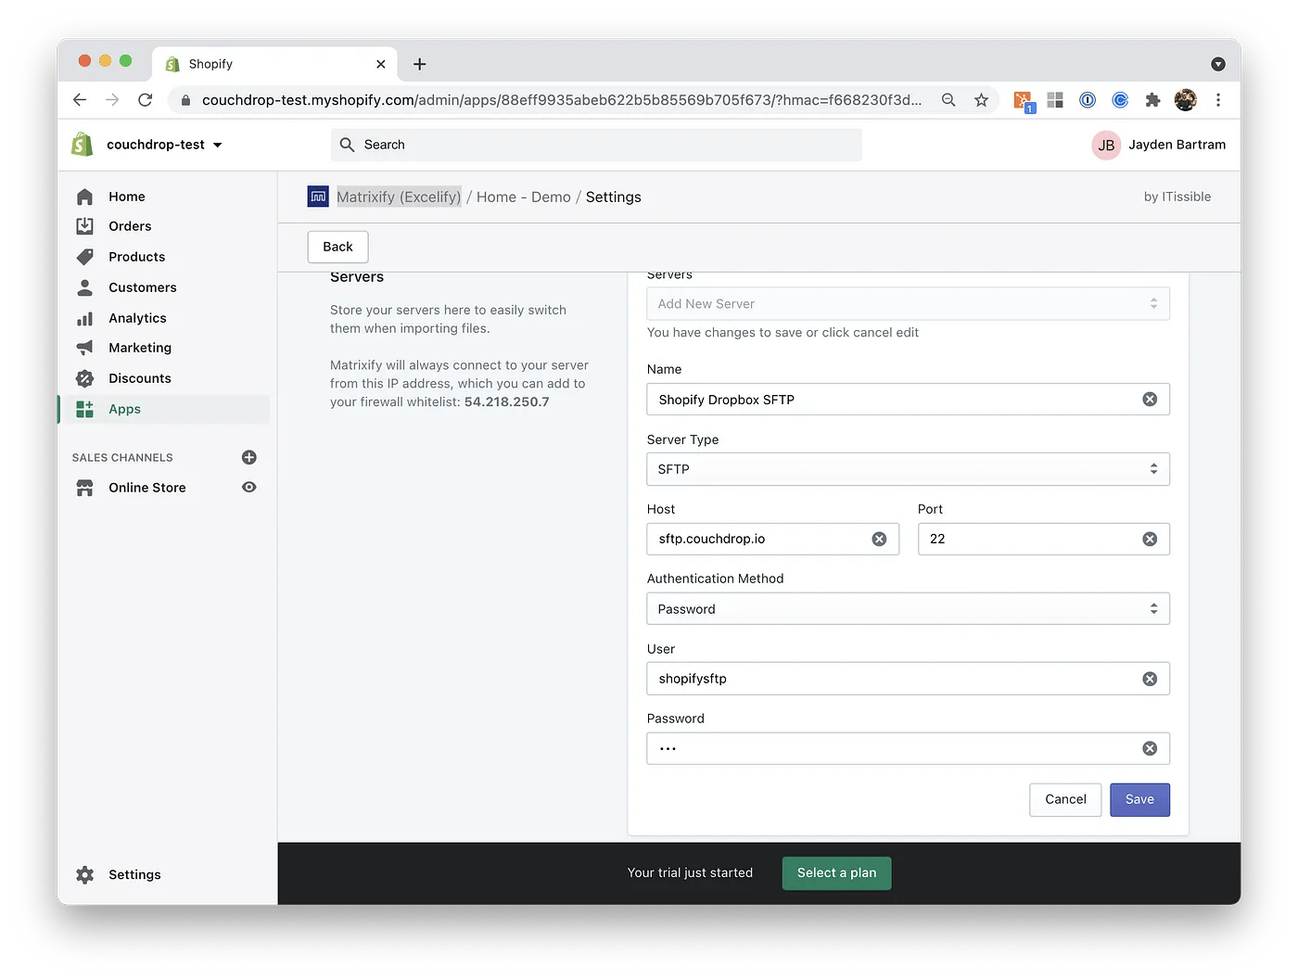Switch to the Shopify browser tab
The height and width of the screenshot is (980, 1298).
point(260,63)
